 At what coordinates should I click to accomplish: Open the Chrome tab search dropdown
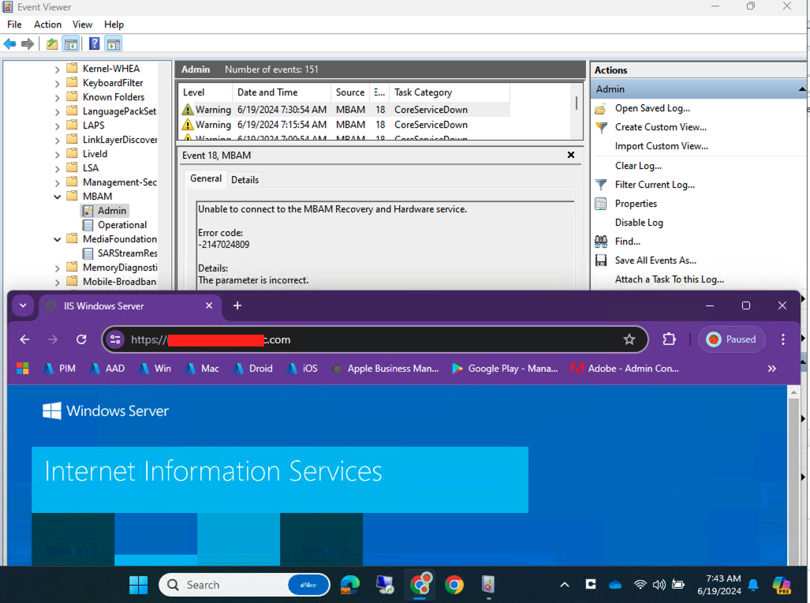23,305
